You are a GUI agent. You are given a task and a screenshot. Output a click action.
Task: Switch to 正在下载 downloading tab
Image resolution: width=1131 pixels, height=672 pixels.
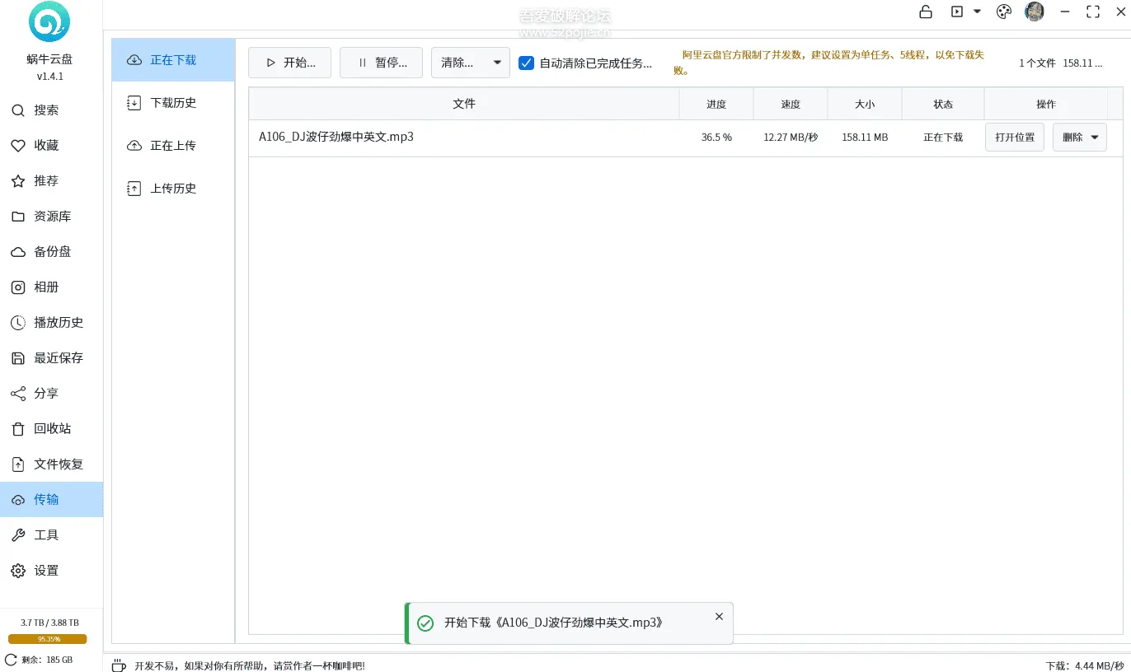[x=173, y=60]
